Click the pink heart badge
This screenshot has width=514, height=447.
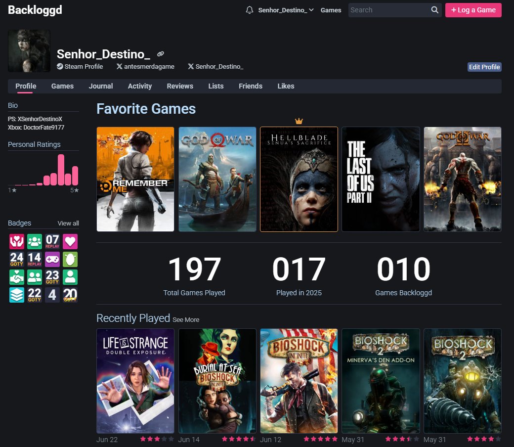click(x=70, y=242)
